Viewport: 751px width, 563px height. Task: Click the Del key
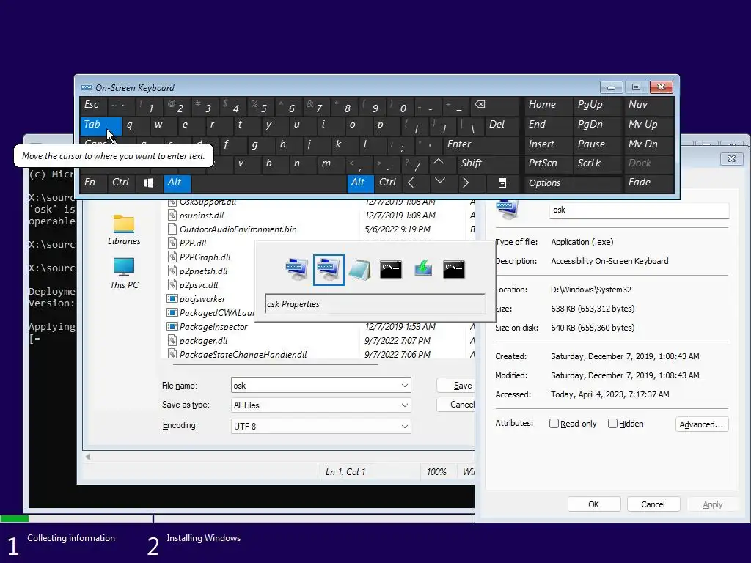pos(502,125)
